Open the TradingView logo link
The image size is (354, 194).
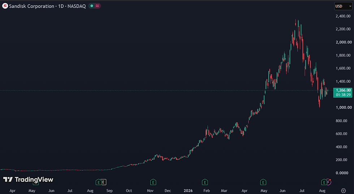[28, 180]
